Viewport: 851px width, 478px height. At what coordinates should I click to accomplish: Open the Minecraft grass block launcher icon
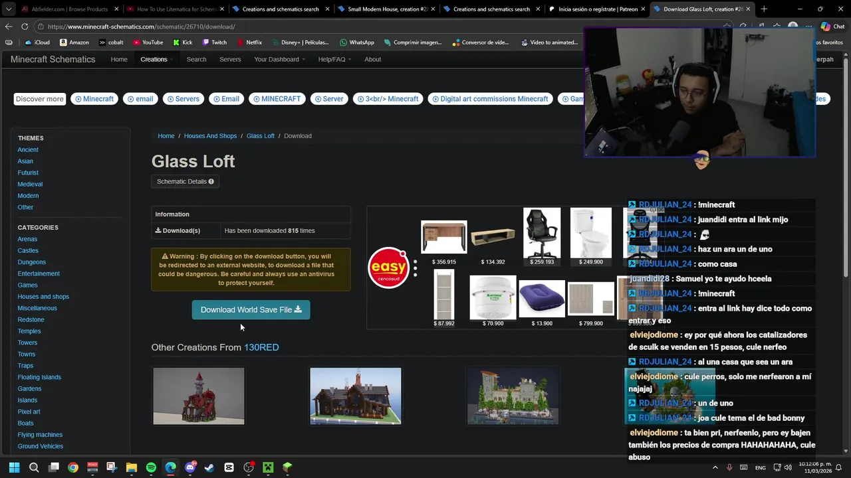point(287,467)
